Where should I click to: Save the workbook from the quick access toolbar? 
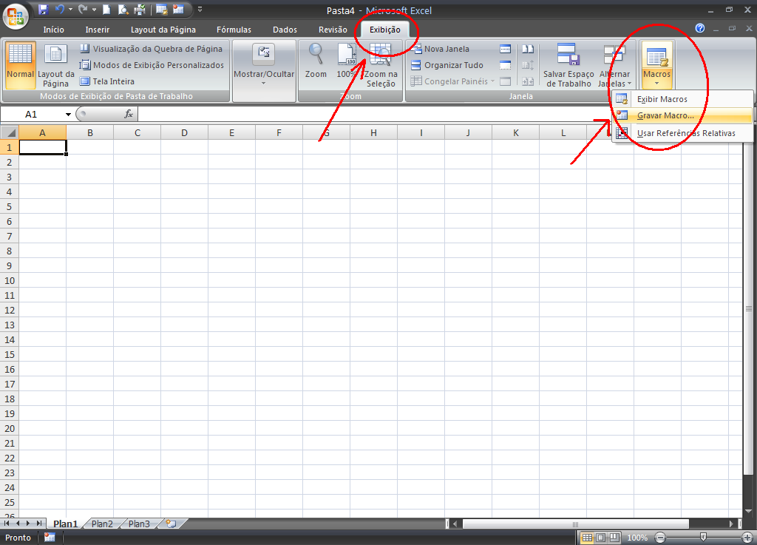pos(43,10)
